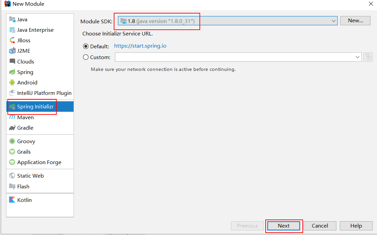Select the Custom URL radio button
The width and height of the screenshot is (377, 235).
coord(86,57)
